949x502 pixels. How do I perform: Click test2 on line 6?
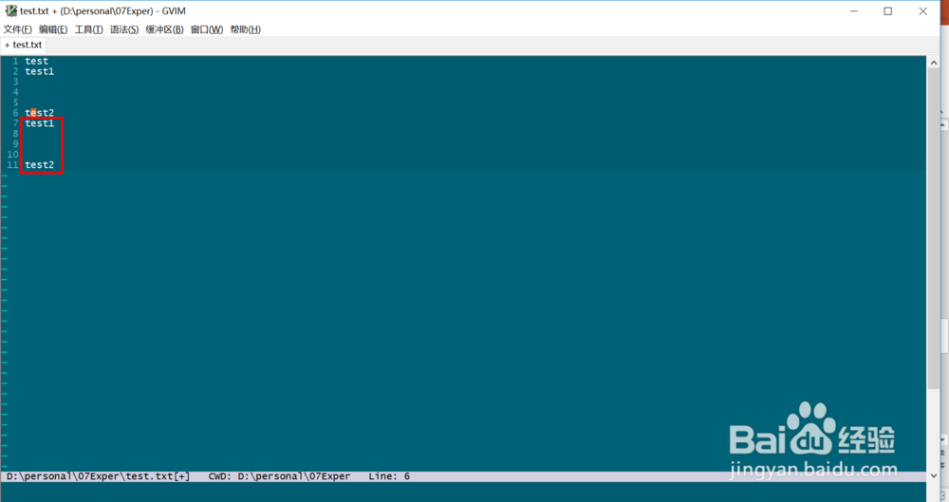coord(39,113)
